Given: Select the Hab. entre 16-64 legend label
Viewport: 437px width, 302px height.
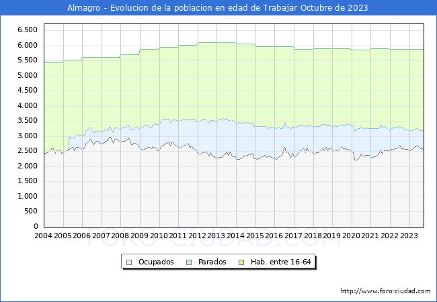Looking at the screenshot, I should click(280, 262).
